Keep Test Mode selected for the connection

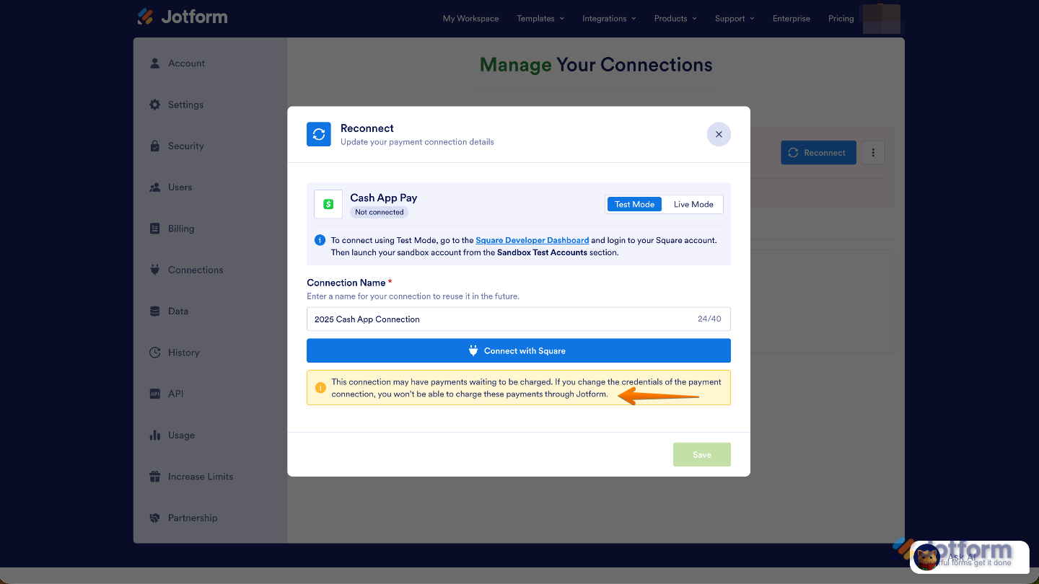[x=634, y=204]
